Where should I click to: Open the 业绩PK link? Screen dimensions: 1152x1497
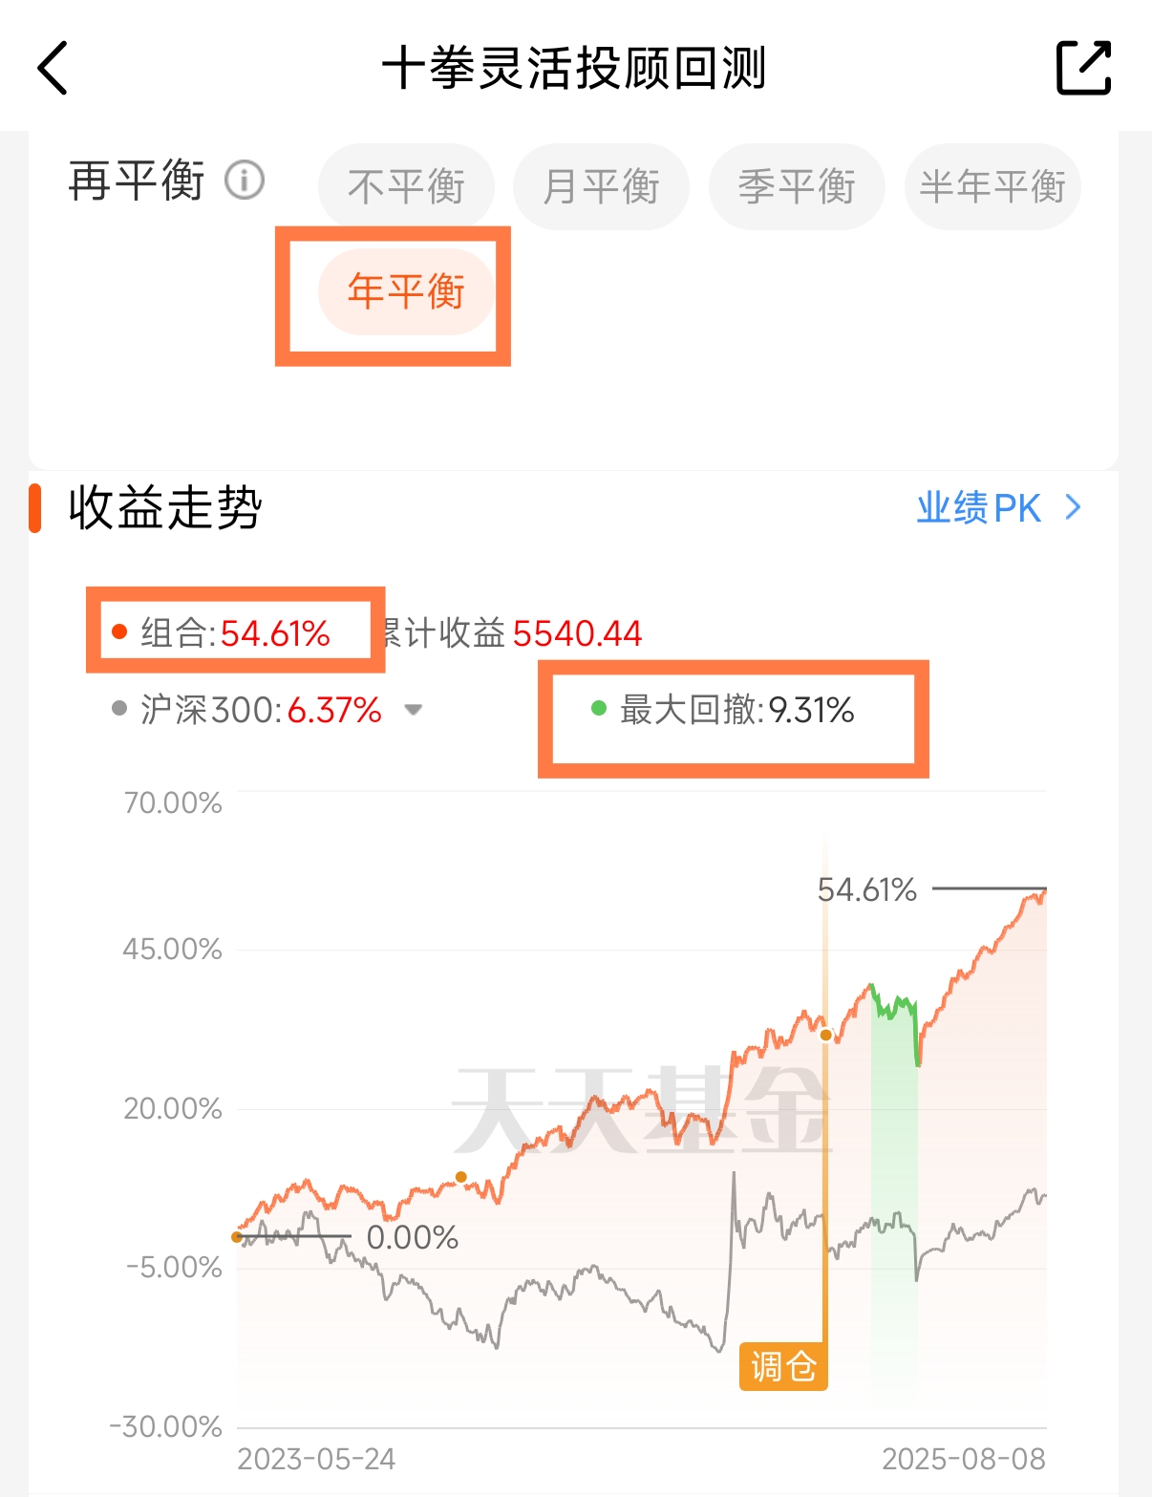(979, 507)
